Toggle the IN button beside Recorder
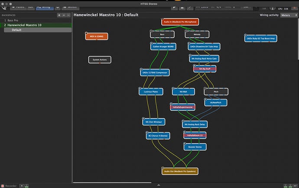 point(22,186)
